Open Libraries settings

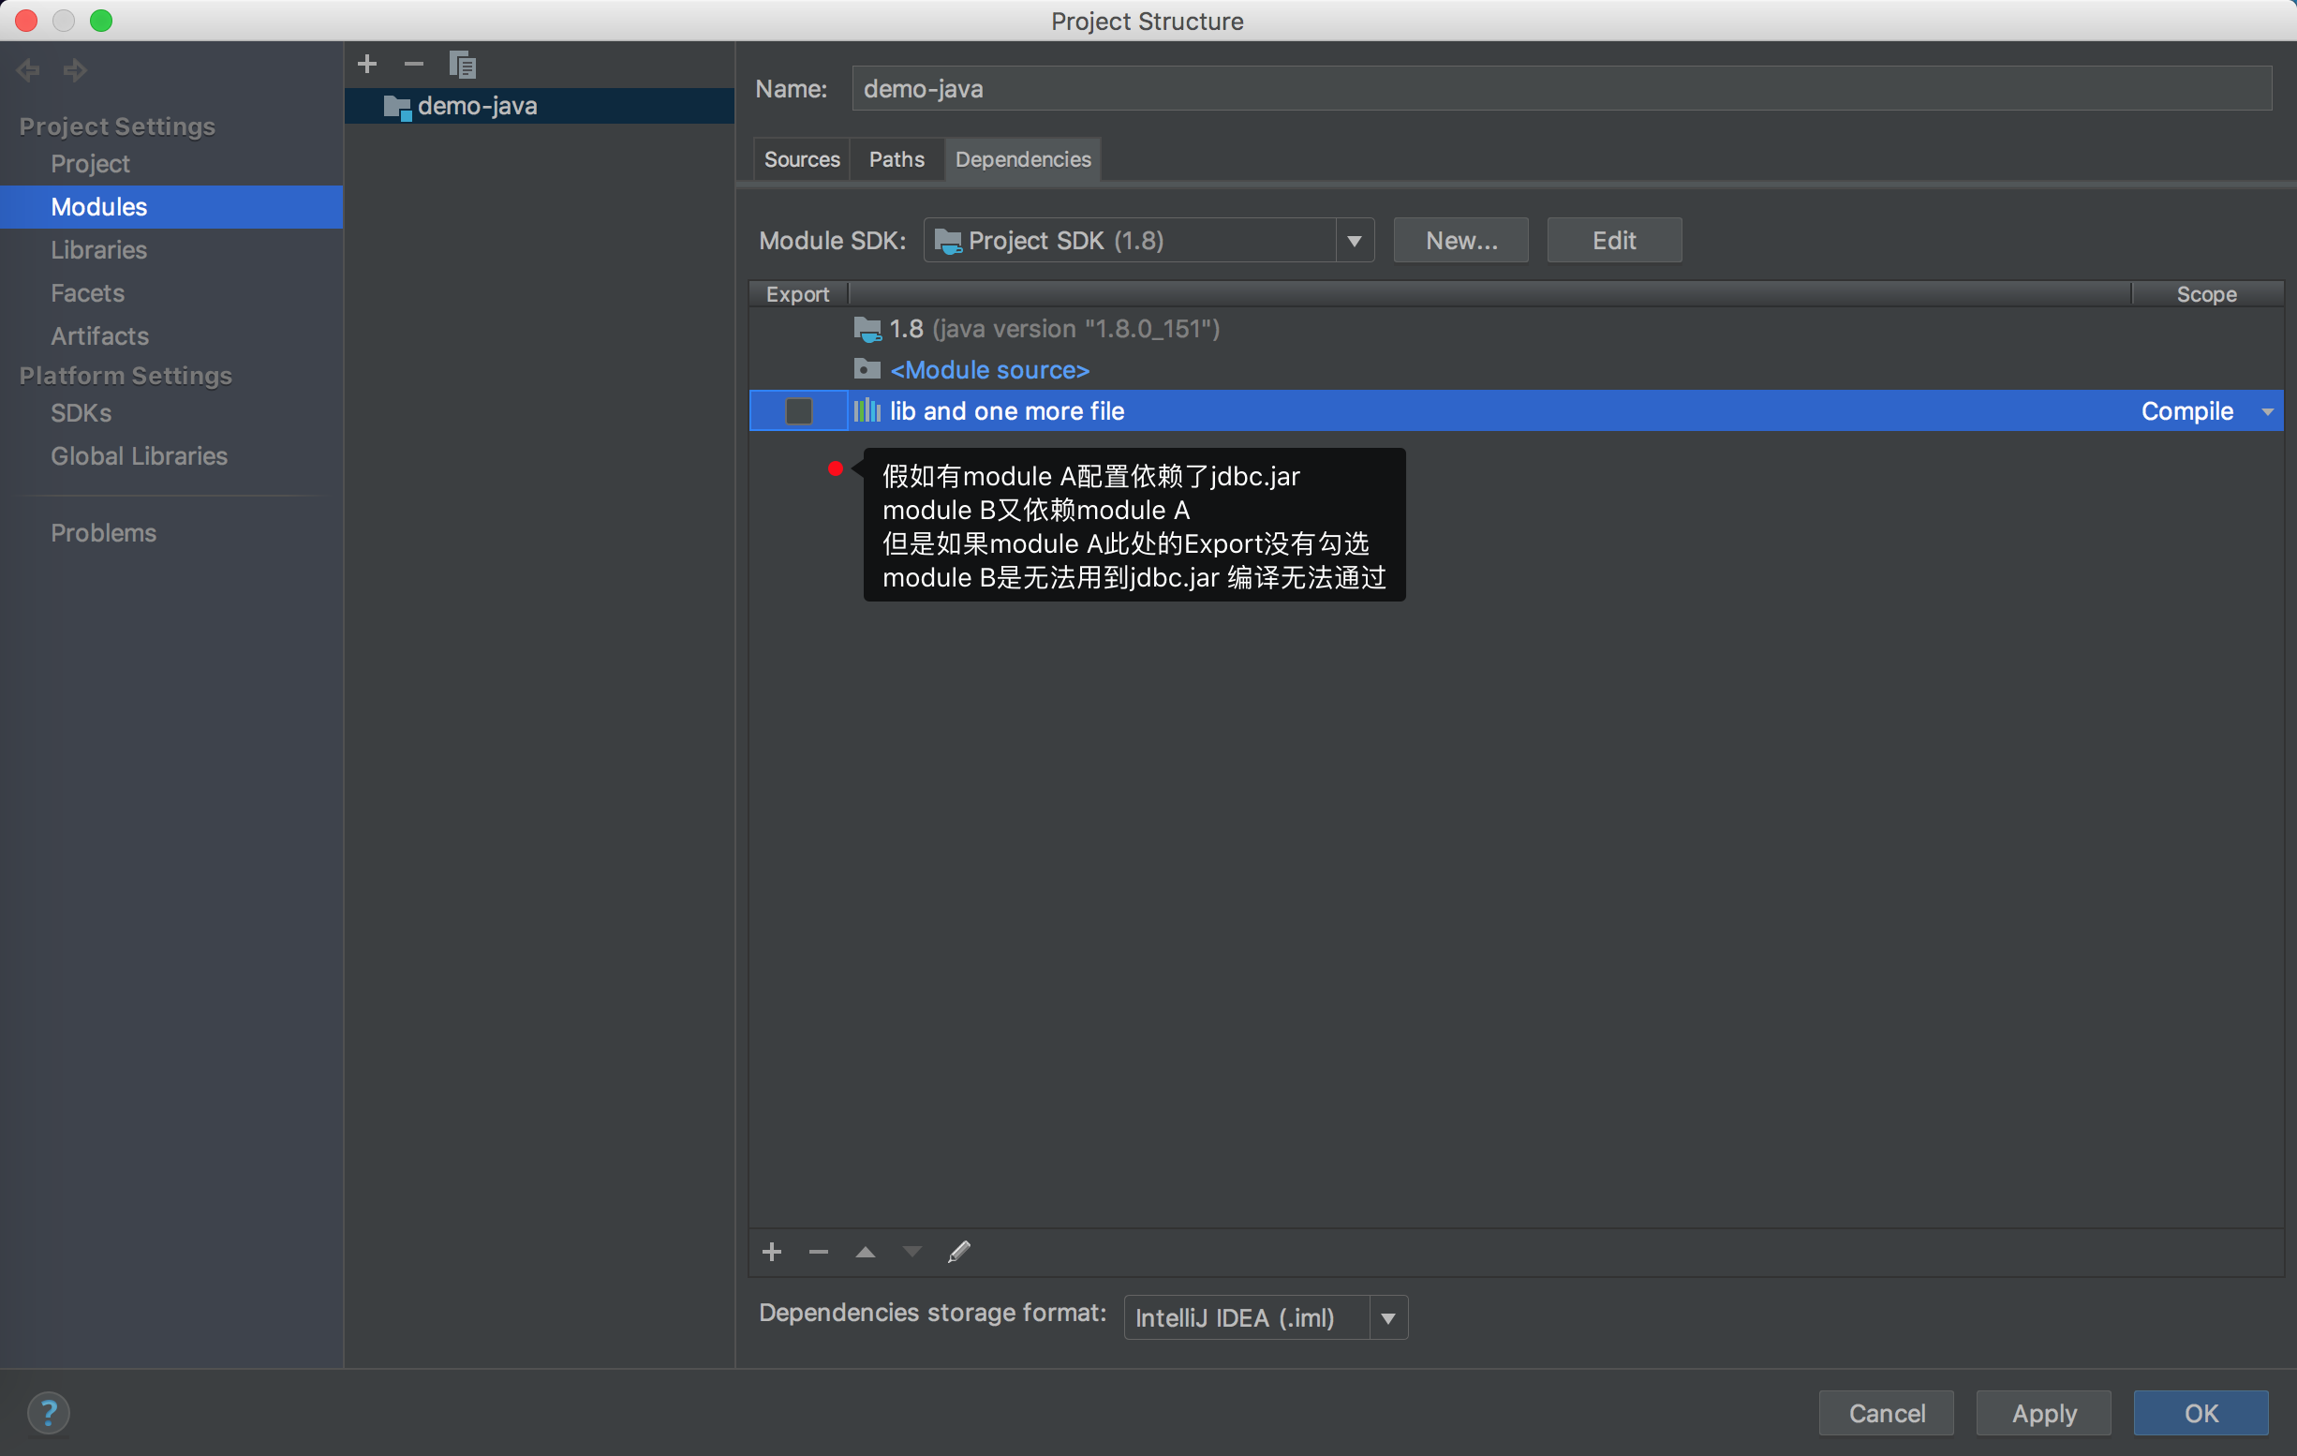pyautogui.click(x=98, y=250)
